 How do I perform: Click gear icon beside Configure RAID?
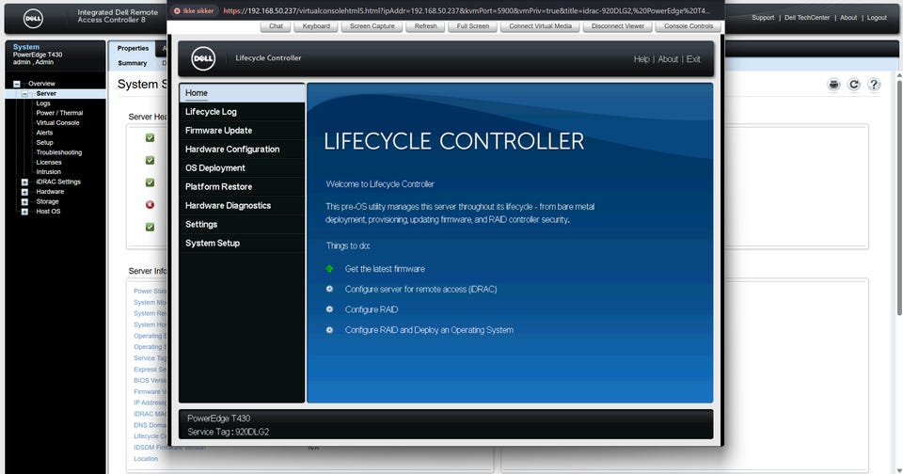point(329,309)
